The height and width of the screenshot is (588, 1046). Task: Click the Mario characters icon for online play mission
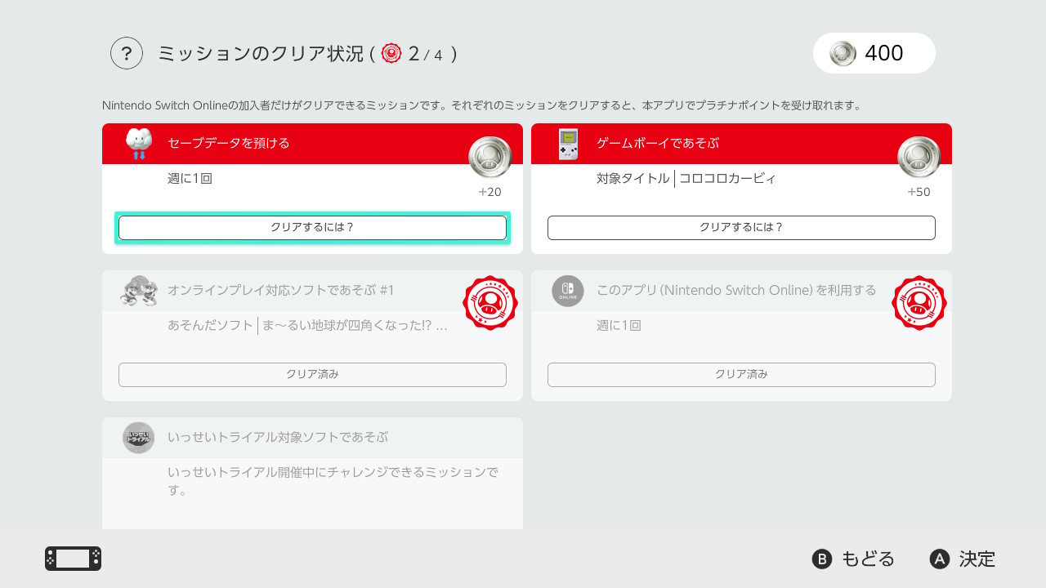[x=139, y=291]
